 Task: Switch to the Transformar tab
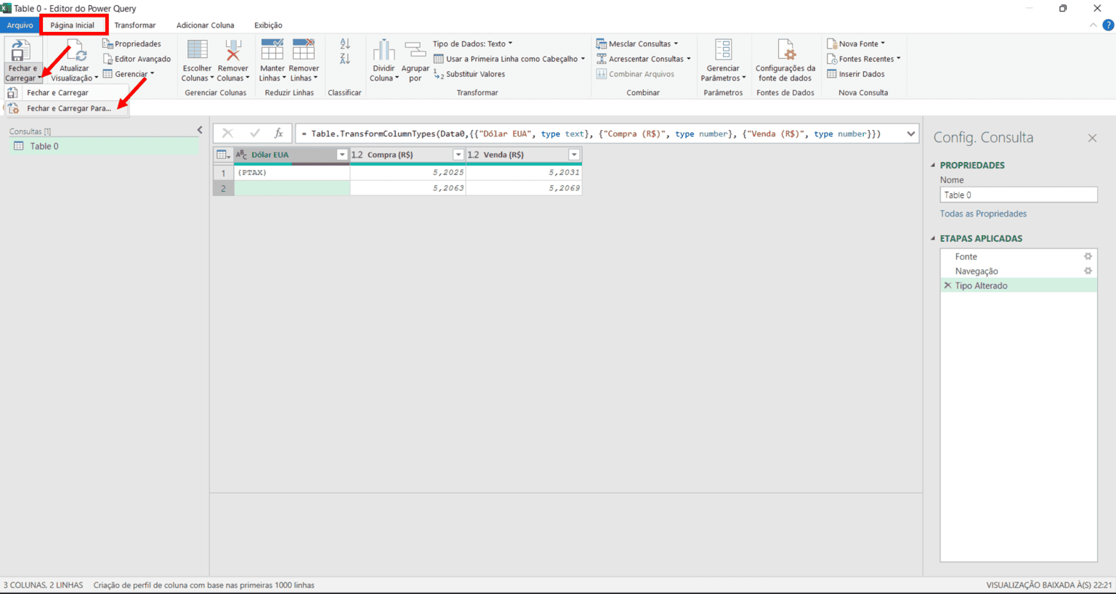135,25
